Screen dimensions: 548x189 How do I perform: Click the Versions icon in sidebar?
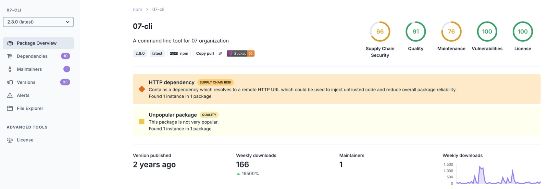coord(10,82)
